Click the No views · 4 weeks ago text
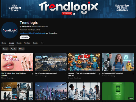The height and width of the screenshot is (102, 136). click(x=109, y=76)
